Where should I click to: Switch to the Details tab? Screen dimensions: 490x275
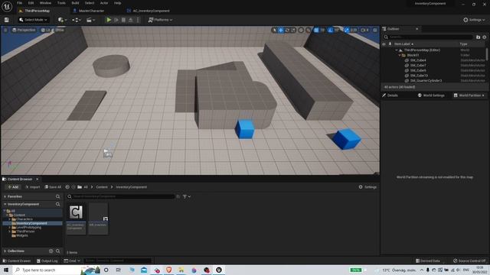tap(390, 95)
